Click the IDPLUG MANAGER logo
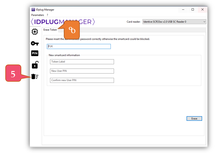This screenshot has height=153, width=216. coord(63,22)
